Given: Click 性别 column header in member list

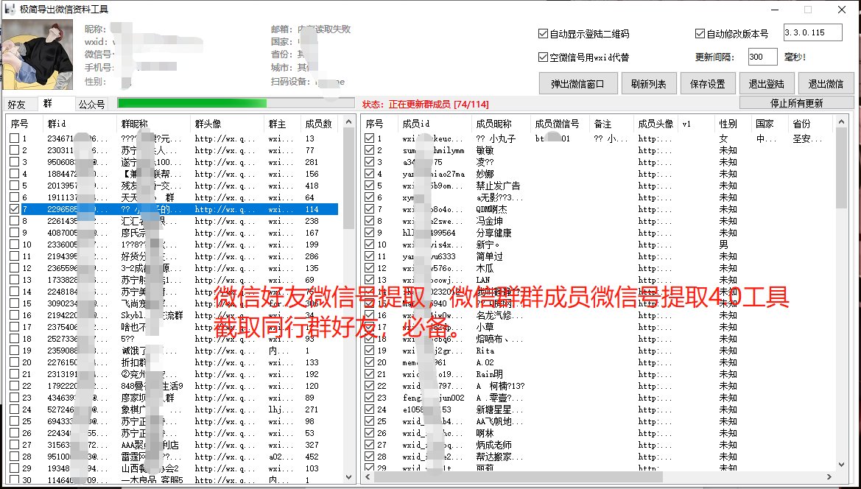Looking at the screenshot, I should tap(733, 124).
